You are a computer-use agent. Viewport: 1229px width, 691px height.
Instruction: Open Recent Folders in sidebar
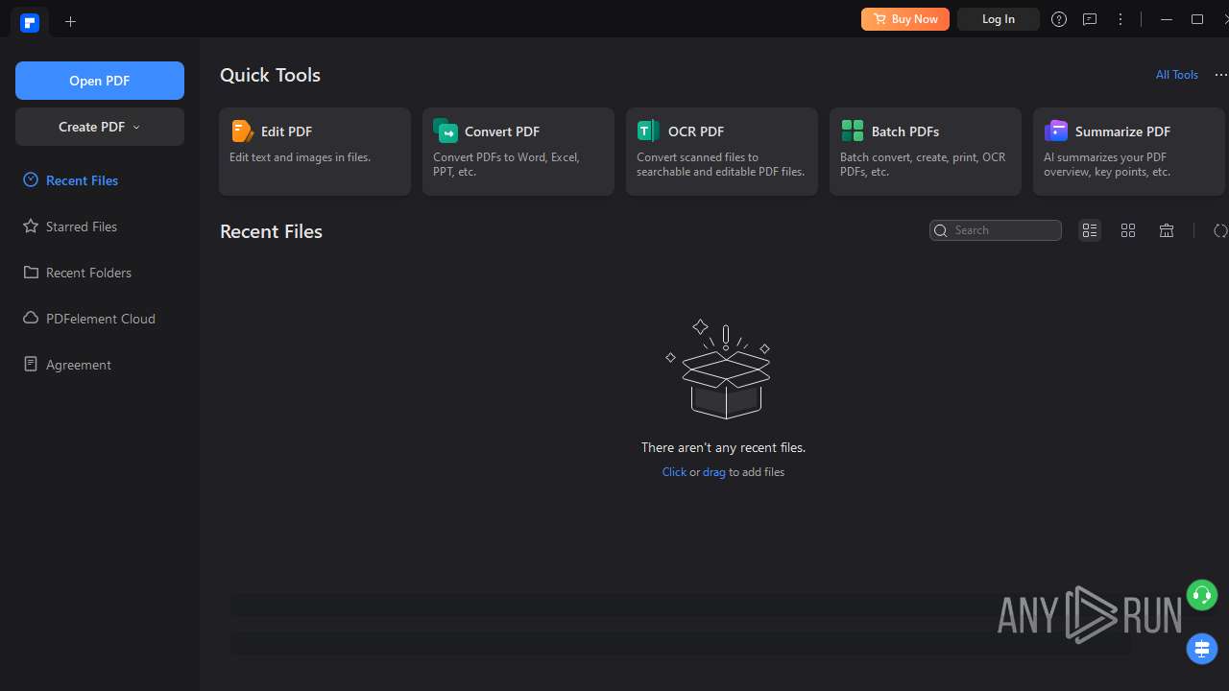88,273
